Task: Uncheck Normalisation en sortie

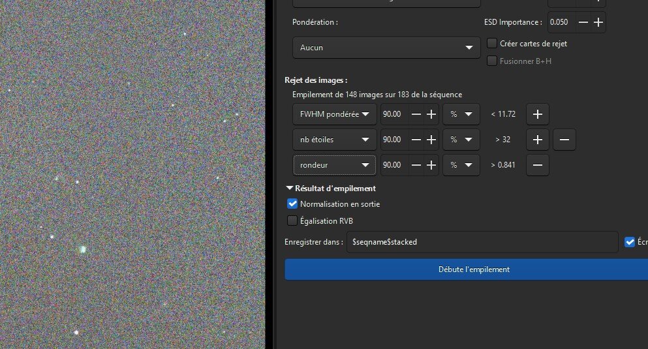Action: coord(292,204)
